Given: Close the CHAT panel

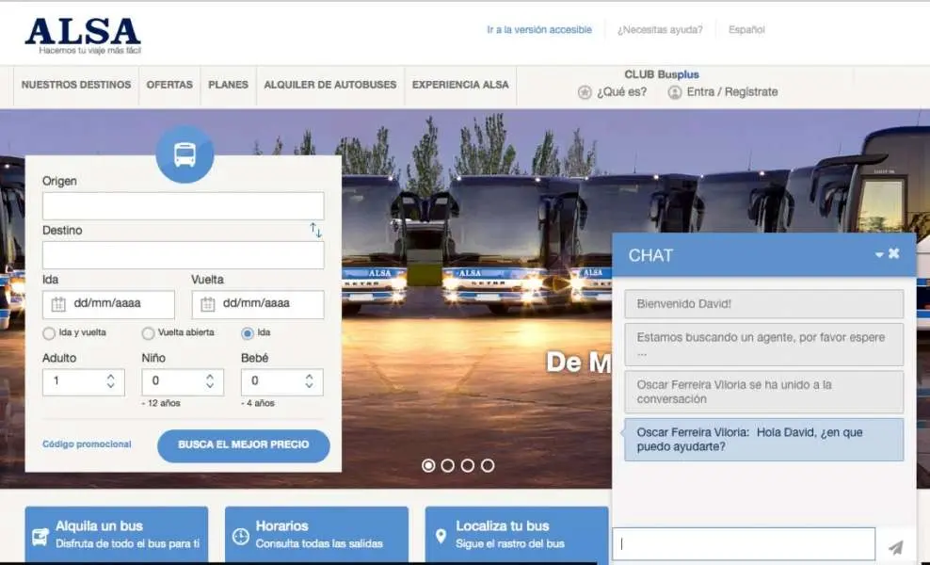Looking at the screenshot, I should [x=894, y=253].
